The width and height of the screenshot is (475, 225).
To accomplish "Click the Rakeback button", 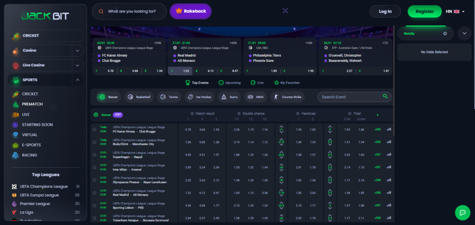I will [191, 11].
